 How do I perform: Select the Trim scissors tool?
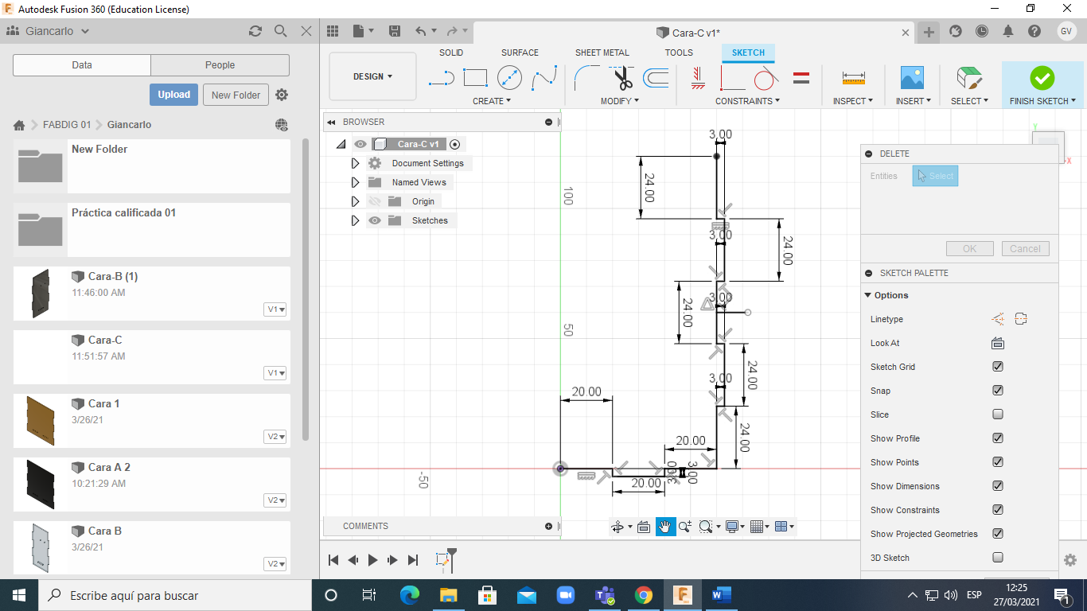[x=622, y=78]
